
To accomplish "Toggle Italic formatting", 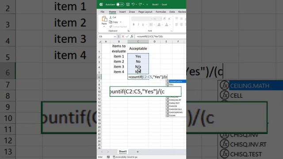I will [138, 25].
